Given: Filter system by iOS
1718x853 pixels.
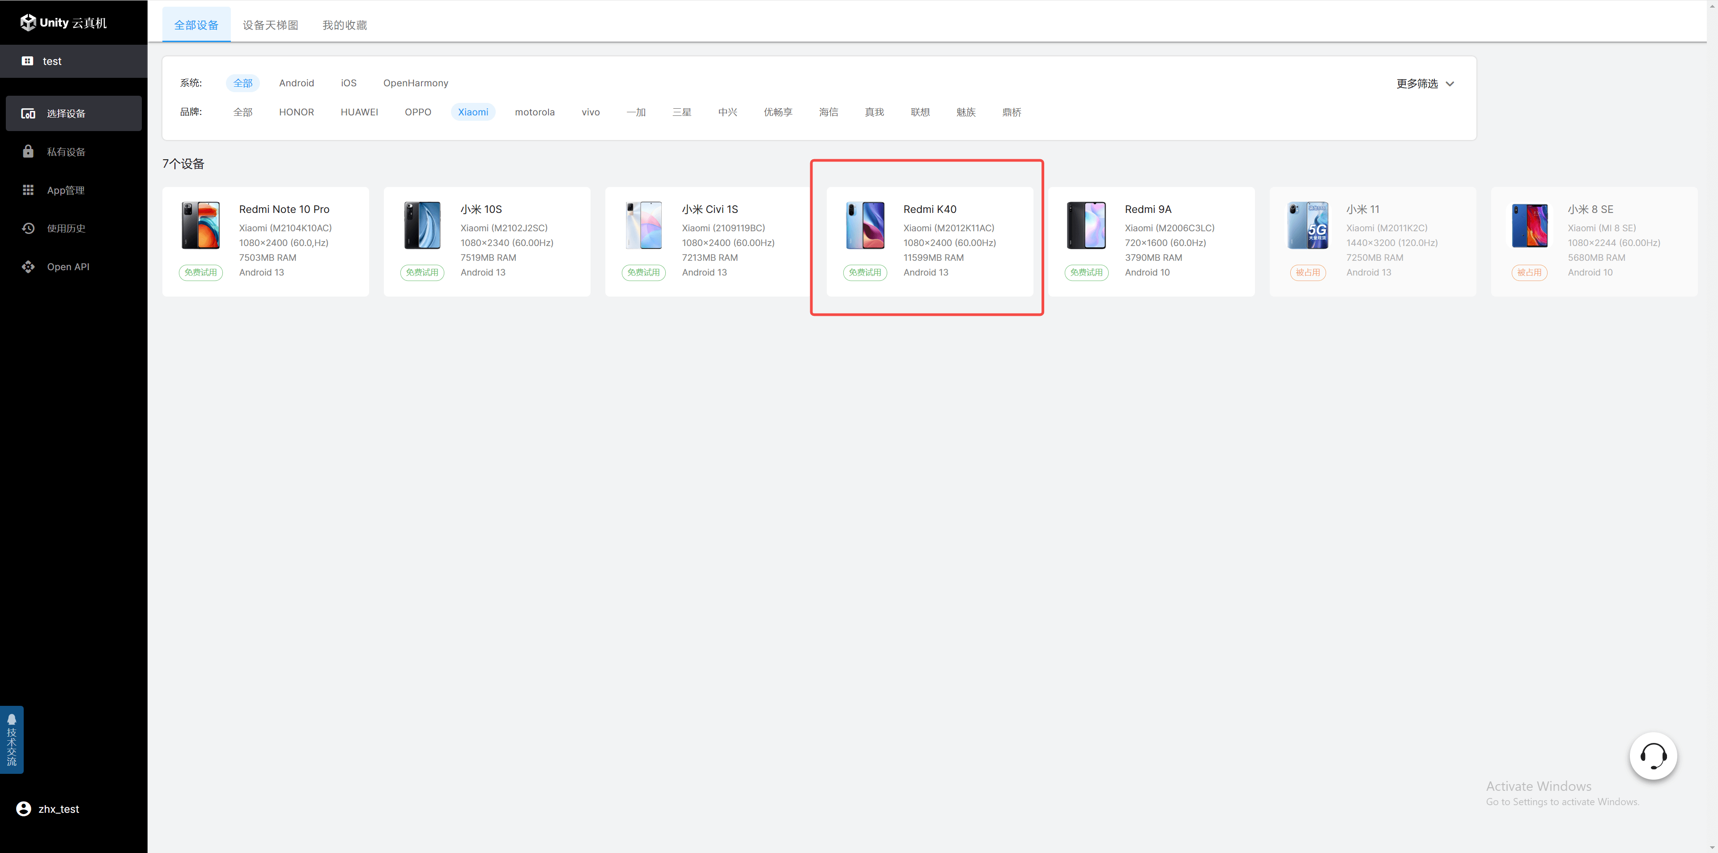Looking at the screenshot, I should tap(348, 83).
